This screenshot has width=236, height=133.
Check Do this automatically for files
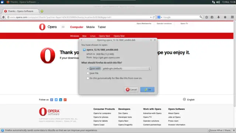click(x=88, y=78)
